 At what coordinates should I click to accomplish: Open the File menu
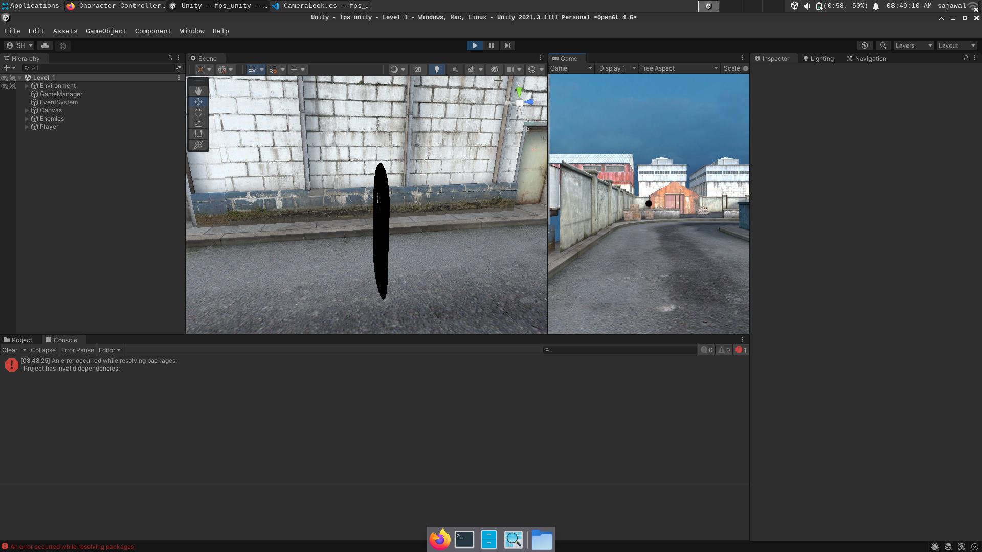tap(12, 31)
